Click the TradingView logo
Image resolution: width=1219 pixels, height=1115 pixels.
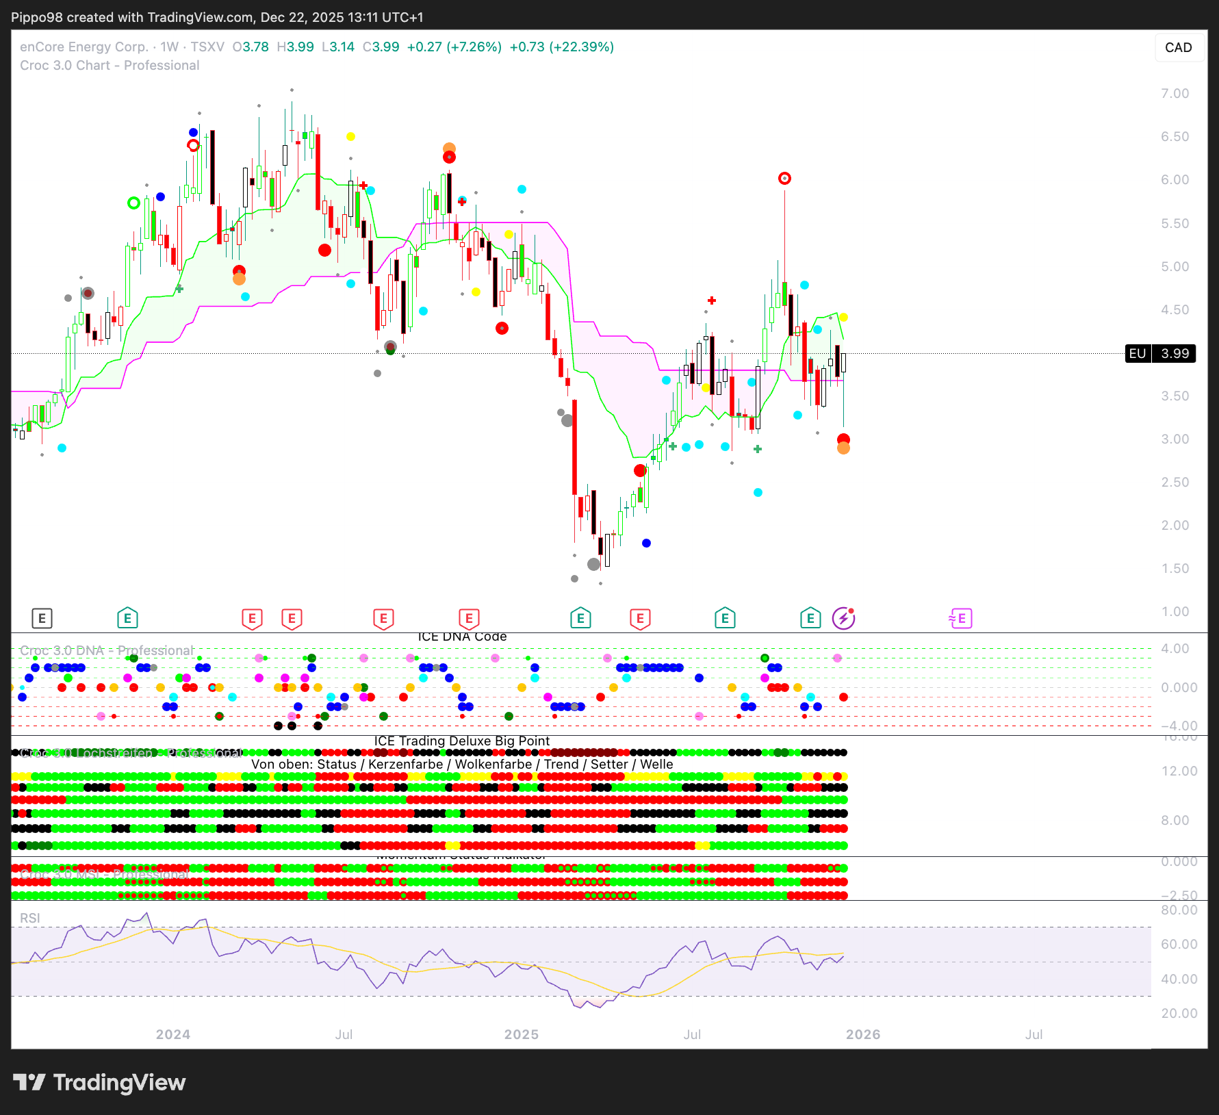[x=99, y=1082]
